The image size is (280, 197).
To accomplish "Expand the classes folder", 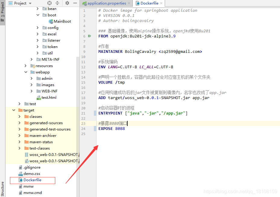I will (20, 117).
